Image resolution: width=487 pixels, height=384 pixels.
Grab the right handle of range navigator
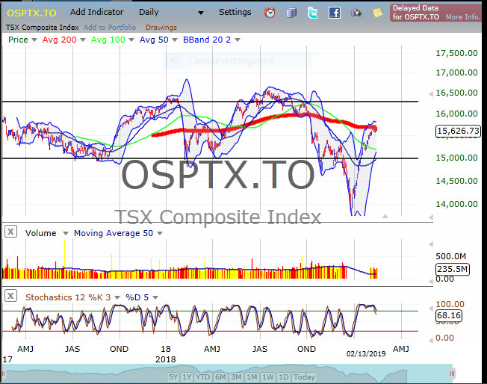pos(452,374)
